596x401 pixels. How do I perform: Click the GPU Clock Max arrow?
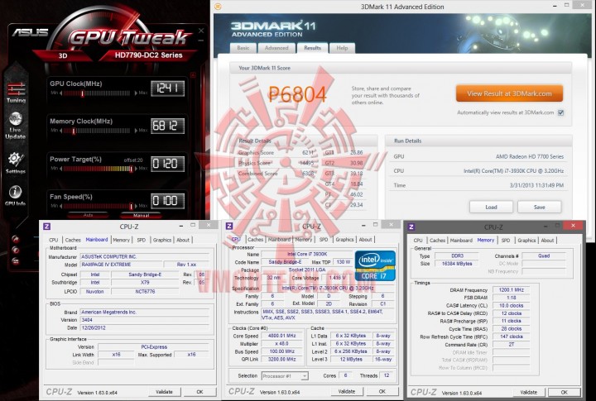point(136,93)
